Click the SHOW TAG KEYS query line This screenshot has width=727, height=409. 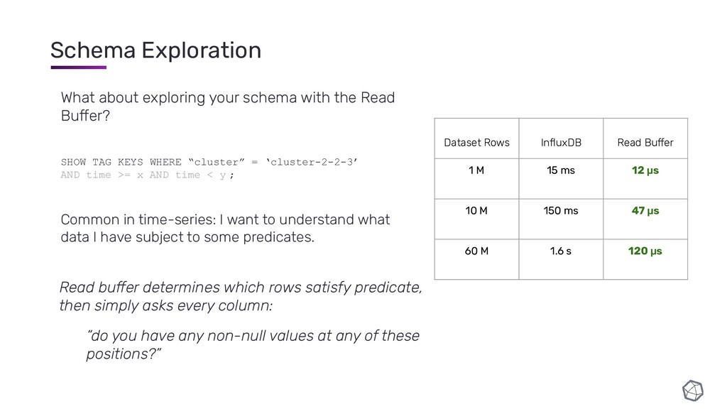tap(209, 162)
